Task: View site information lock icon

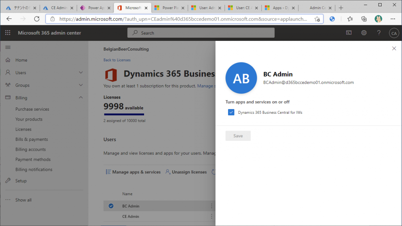Action: 53,19
